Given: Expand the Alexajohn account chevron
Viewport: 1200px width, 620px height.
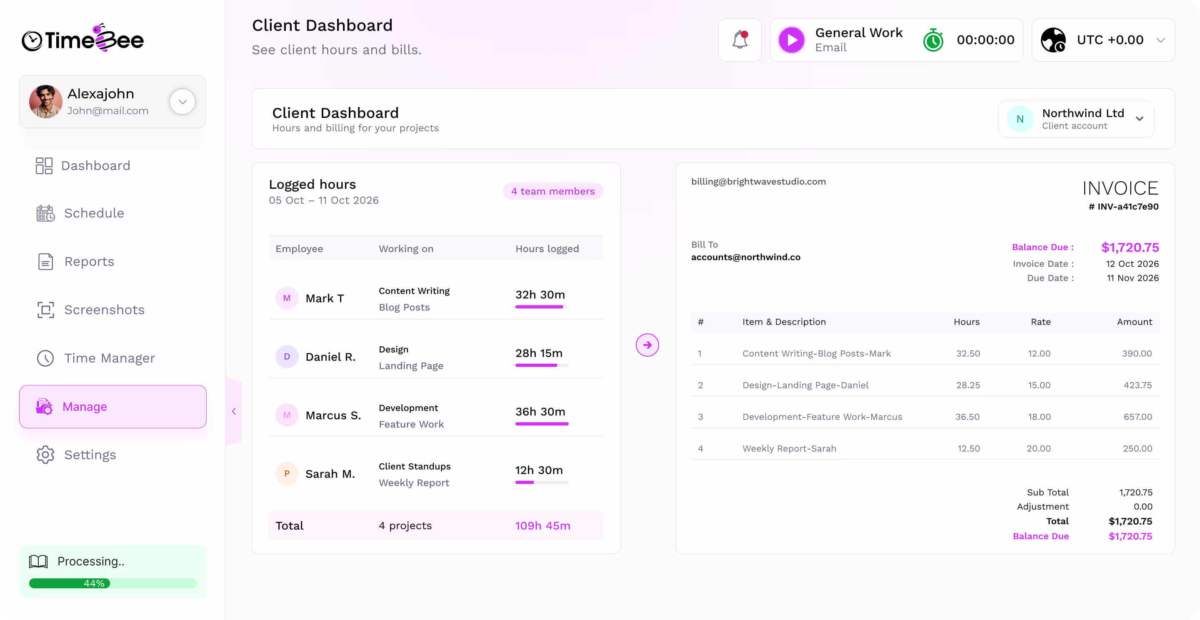Looking at the screenshot, I should (182, 102).
